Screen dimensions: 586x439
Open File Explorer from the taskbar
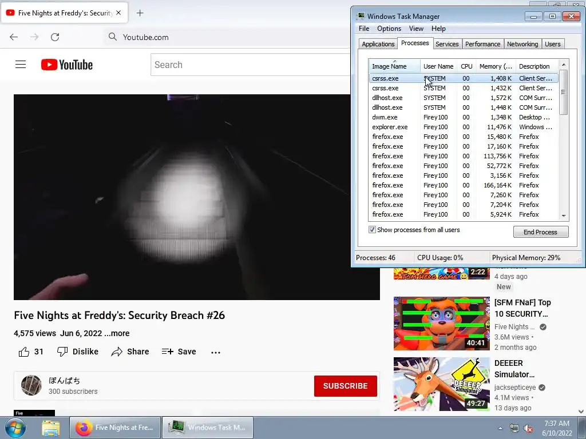click(51, 428)
